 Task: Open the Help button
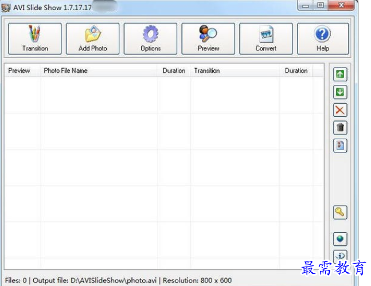coord(323,39)
